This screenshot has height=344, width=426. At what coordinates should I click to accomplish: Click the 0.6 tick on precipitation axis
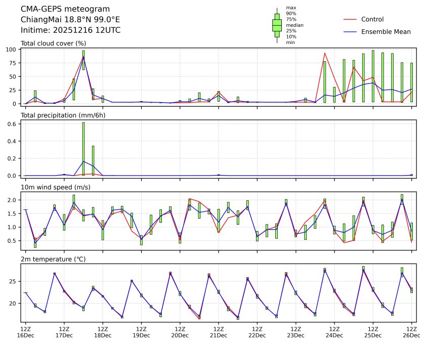pos(14,123)
